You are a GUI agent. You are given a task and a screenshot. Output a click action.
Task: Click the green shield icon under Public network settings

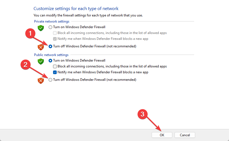pyautogui.click(x=41, y=62)
